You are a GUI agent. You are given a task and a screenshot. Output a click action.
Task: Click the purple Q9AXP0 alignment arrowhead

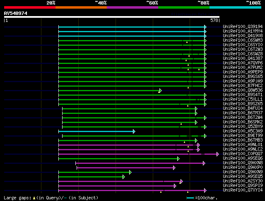[174, 168]
